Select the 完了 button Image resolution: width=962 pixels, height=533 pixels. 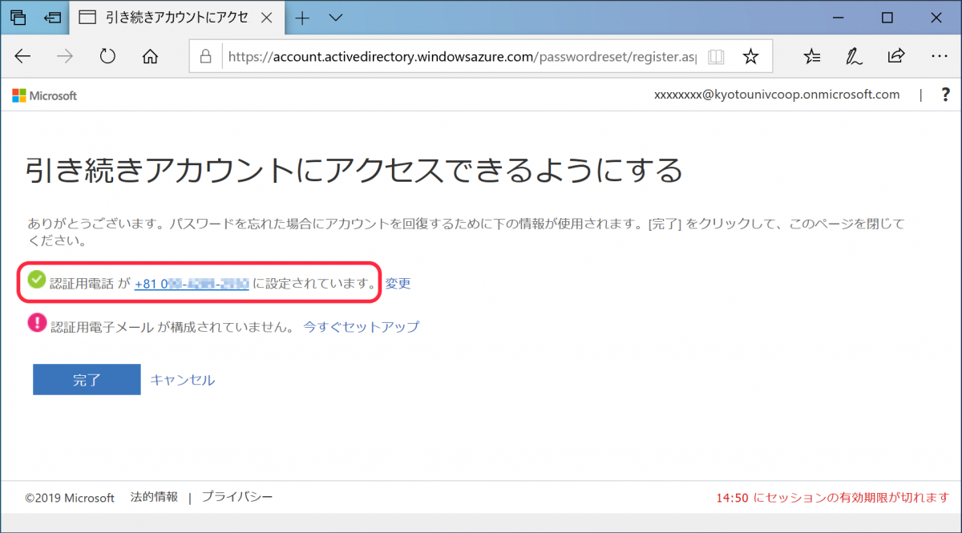(x=86, y=380)
